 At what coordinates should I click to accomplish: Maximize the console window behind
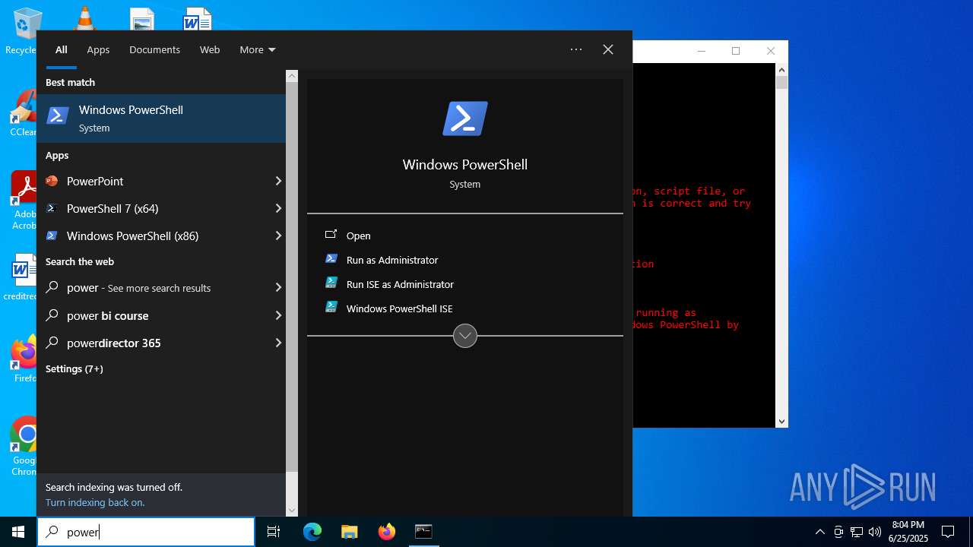coord(736,51)
